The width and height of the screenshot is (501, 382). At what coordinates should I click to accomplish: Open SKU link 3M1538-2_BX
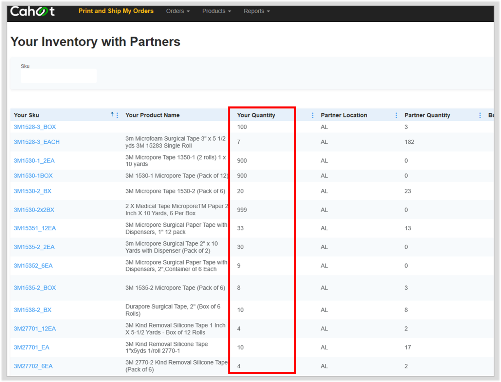pyautogui.click(x=33, y=310)
